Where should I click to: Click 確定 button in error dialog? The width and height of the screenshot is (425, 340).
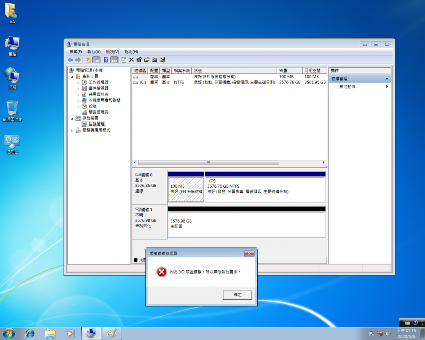coord(237,295)
